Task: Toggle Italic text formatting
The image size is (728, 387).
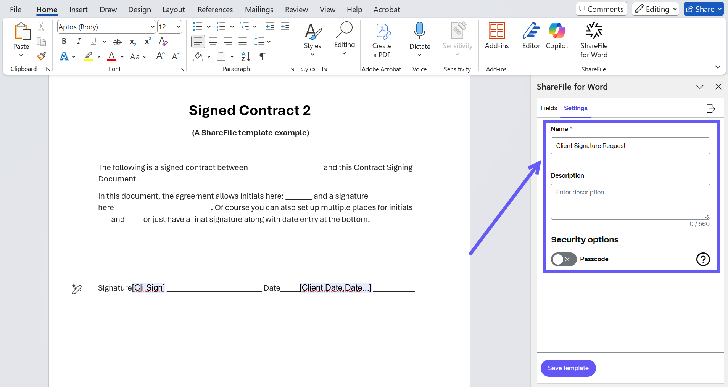Action: (79, 41)
